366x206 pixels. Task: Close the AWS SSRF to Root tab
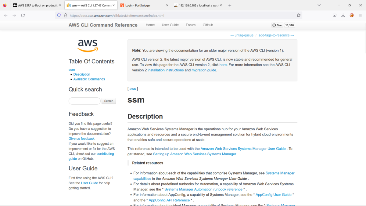tap(60, 5)
